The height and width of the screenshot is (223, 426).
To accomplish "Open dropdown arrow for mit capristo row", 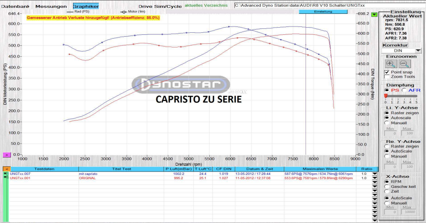I will tap(375, 174).
